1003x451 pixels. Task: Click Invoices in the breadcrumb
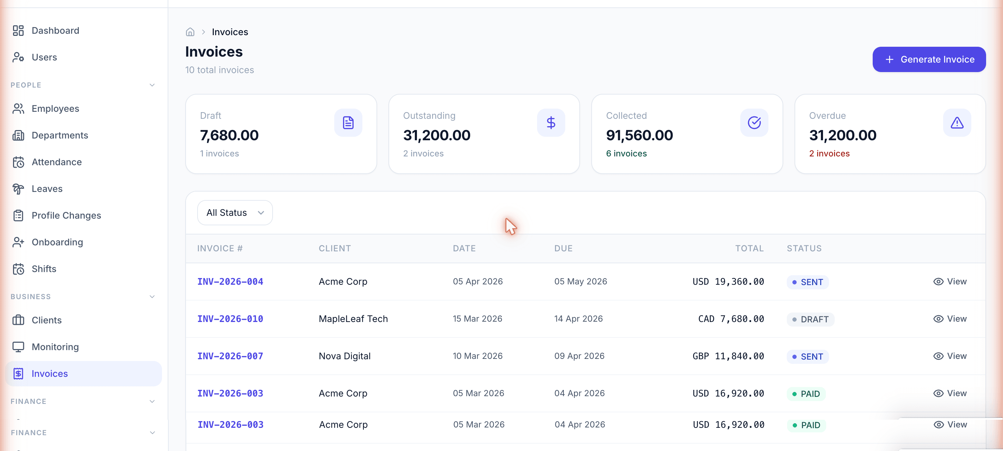click(x=230, y=32)
